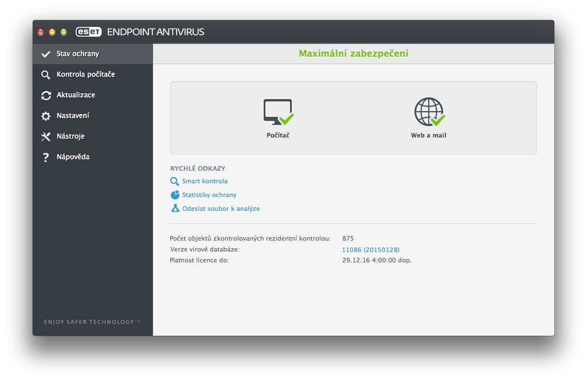The image size is (587, 381).
Task: Open the Počítač monitor icon
Action: pos(279,112)
